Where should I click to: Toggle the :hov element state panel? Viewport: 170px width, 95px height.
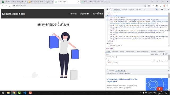pos(153,54)
